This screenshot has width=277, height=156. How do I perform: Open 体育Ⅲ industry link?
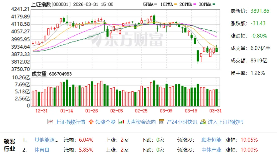(x=42, y=150)
